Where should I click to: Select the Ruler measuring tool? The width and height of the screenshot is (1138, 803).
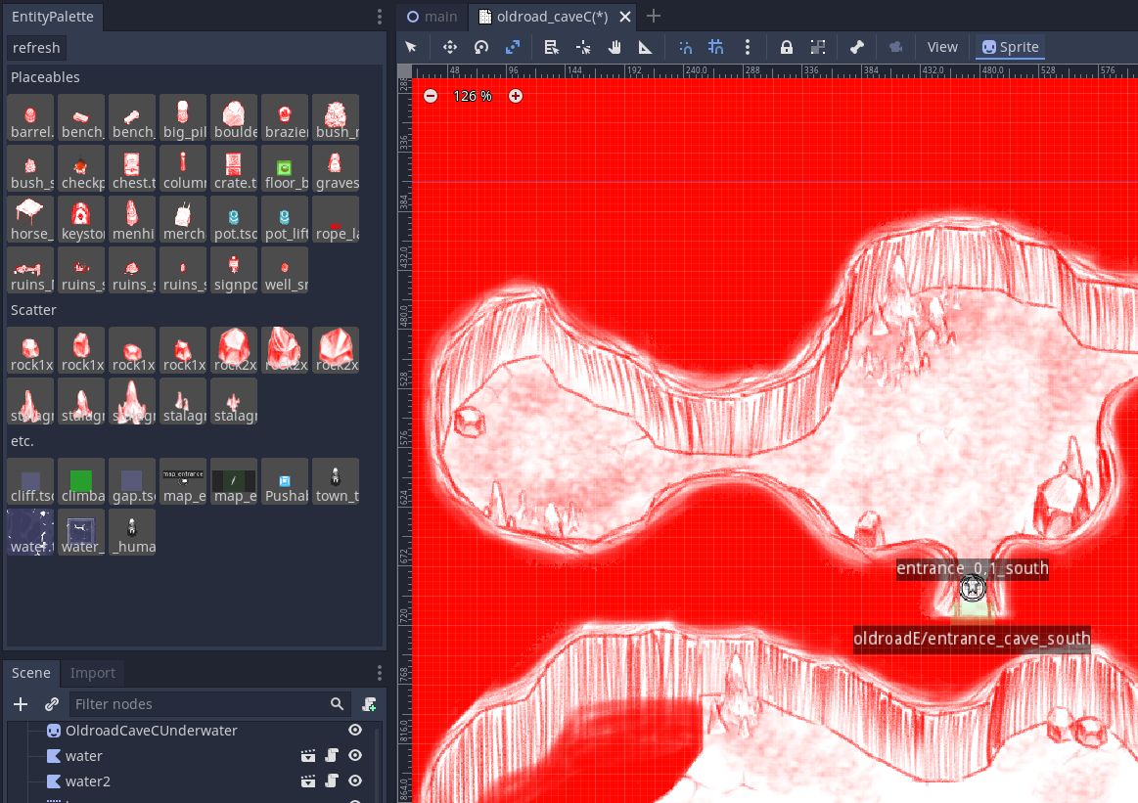646,47
